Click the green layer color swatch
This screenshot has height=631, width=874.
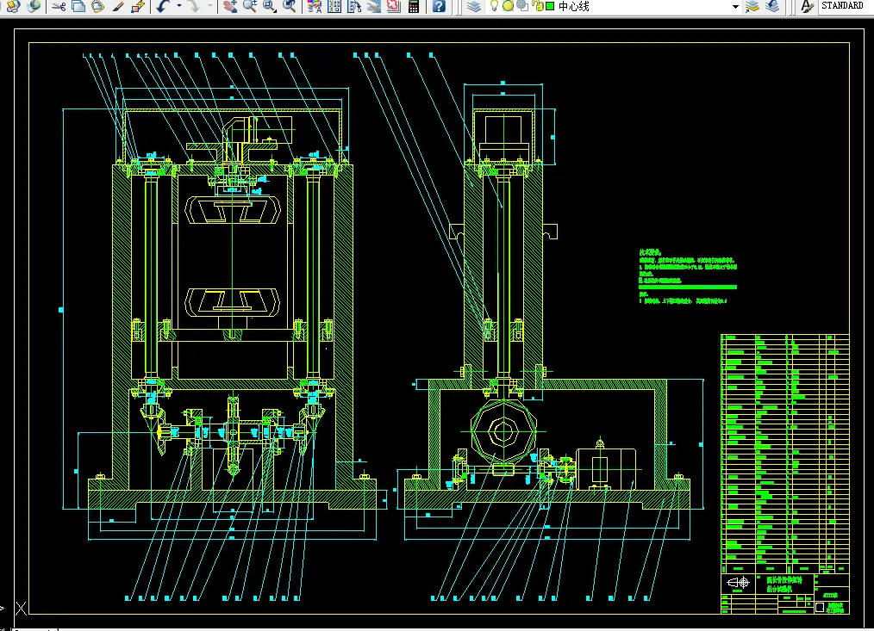[x=550, y=6]
